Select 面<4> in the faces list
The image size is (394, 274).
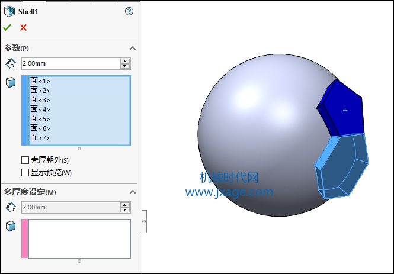pos(40,109)
